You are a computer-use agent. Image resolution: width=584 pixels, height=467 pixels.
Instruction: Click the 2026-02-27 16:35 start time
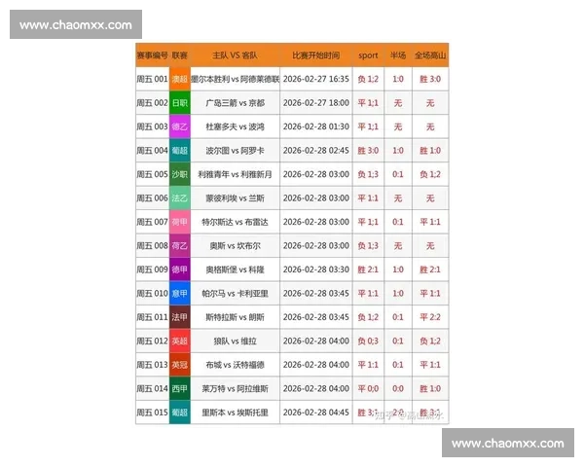coord(316,79)
